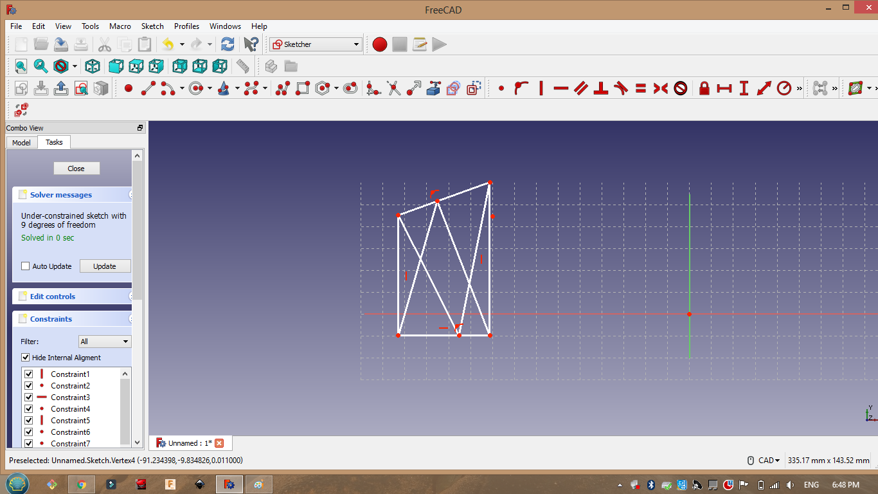Apply parallel constraint

pos(581,88)
